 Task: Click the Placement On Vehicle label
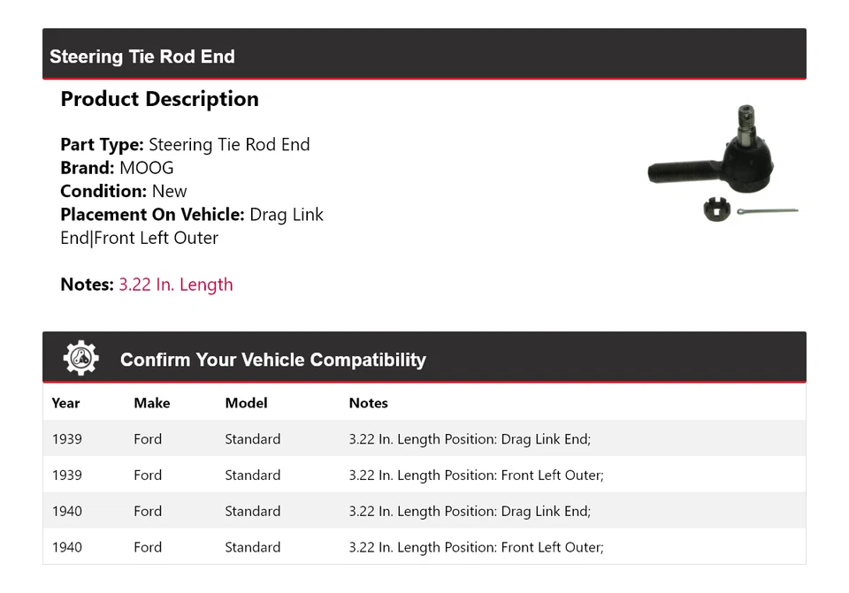(x=152, y=215)
